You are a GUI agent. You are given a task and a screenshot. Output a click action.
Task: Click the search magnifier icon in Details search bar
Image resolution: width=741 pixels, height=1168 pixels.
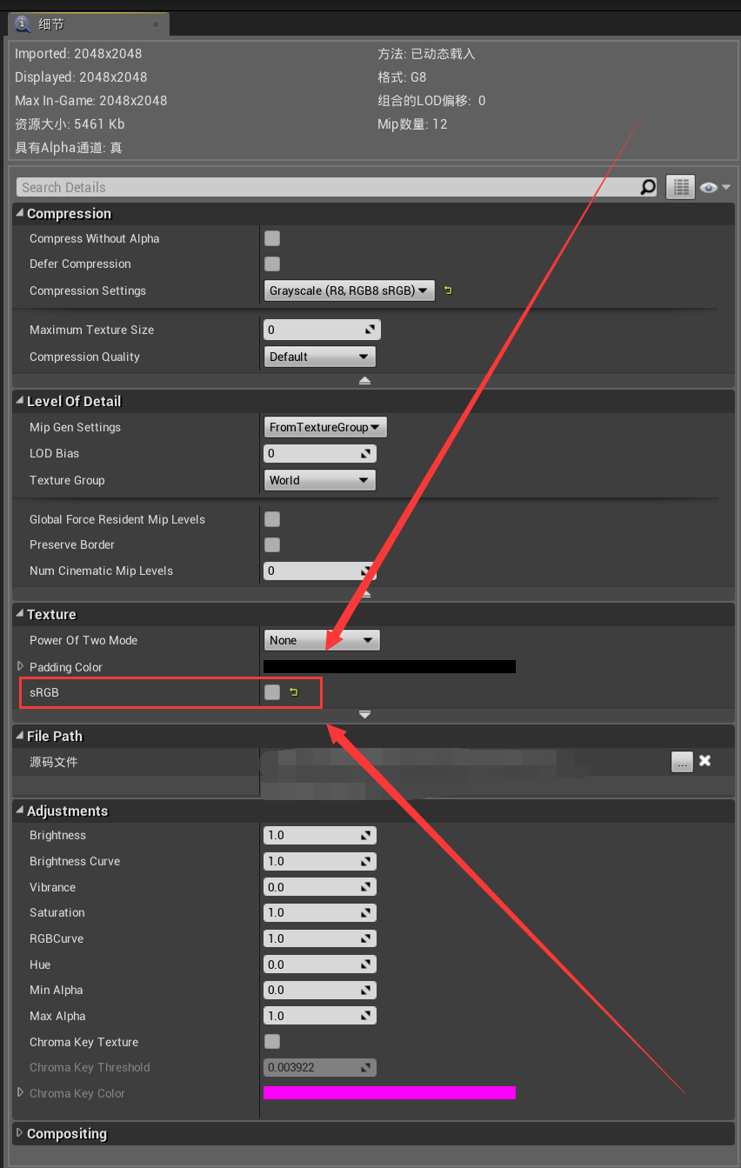click(647, 187)
